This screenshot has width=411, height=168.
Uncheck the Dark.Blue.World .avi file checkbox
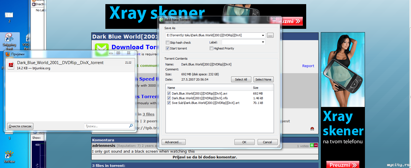[169, 93]
